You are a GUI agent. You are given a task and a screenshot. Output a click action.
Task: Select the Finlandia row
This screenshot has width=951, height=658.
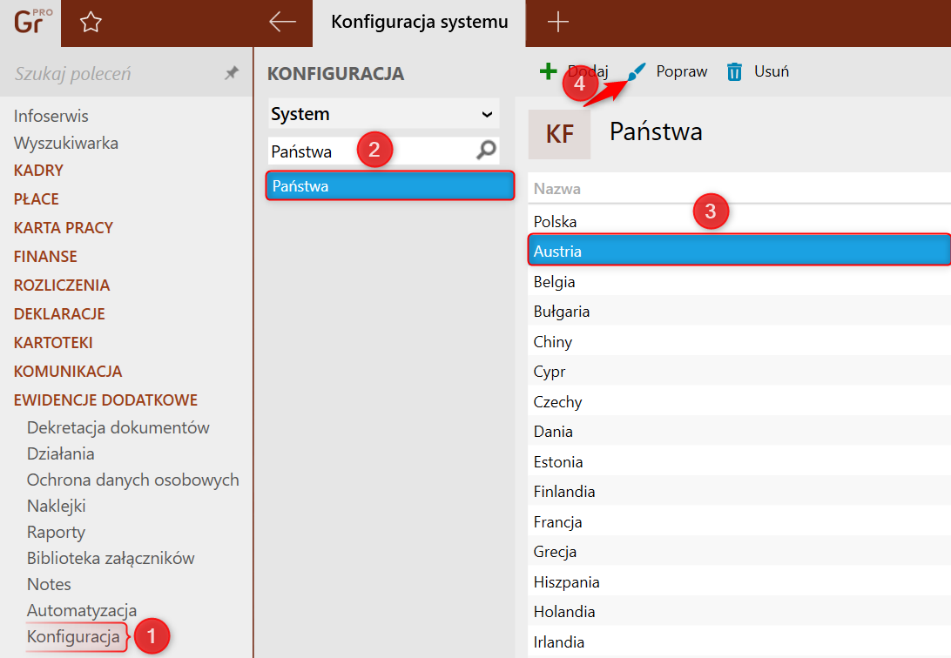click(x=739, y=492)
